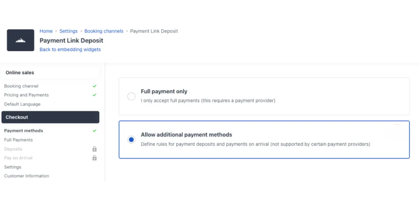
Task: Click the lock icon beside Pay on Arrival
Action: (x=94, y=158)
